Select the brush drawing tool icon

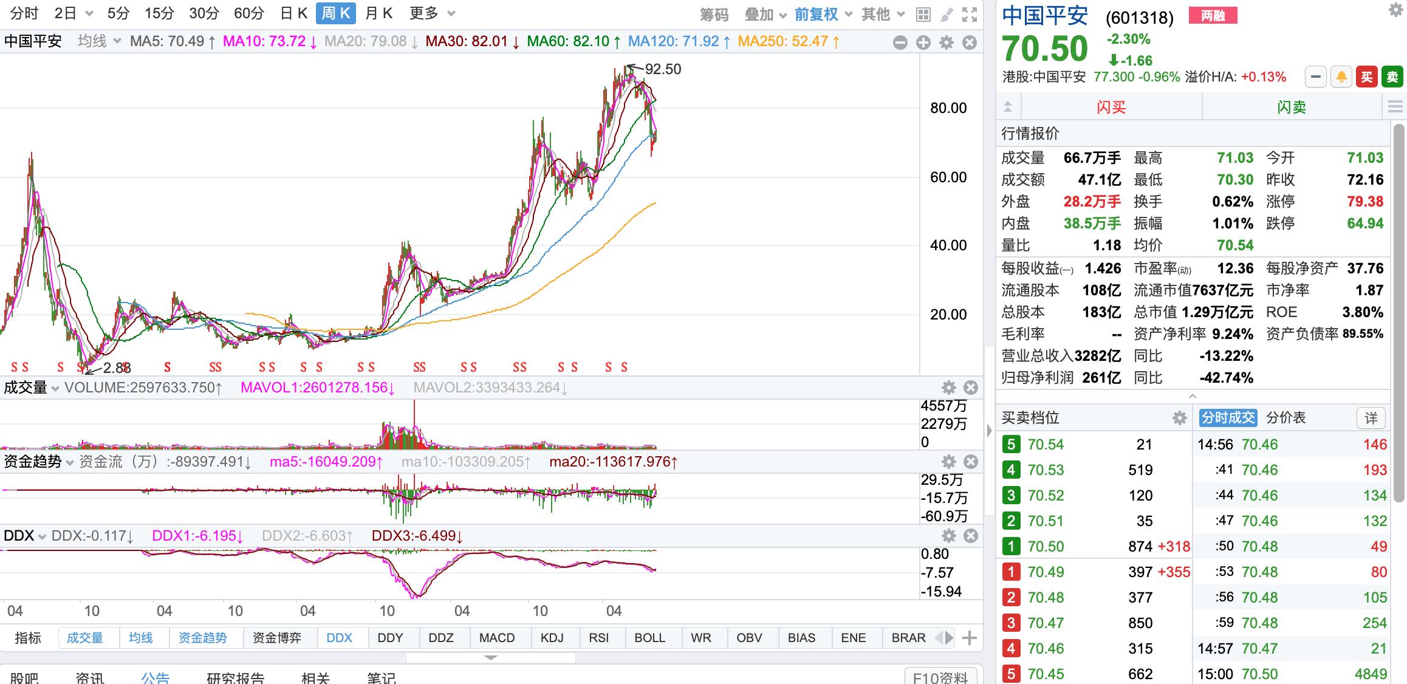[x=945, y=12]
